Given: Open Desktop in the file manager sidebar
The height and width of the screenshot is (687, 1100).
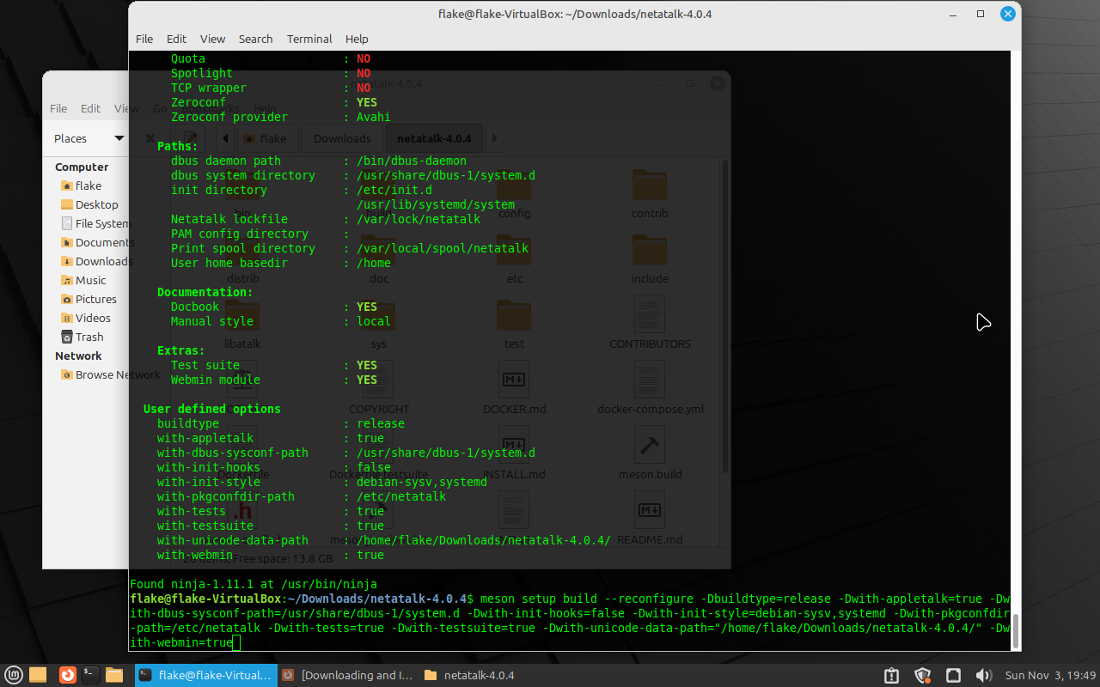Looking at the screenshot, I should [89, 204].
